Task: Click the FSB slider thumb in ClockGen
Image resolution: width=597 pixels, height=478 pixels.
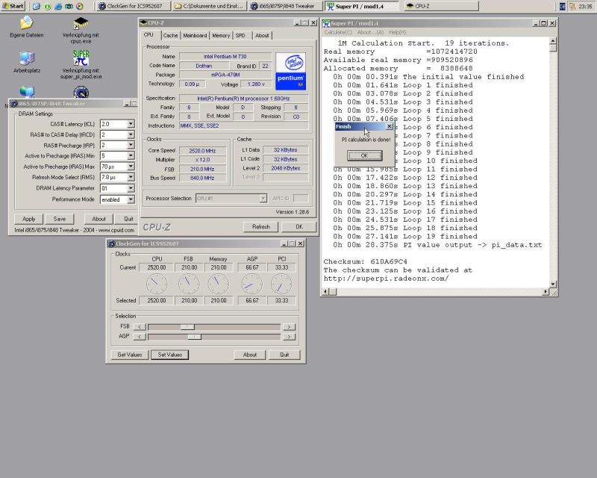Action: click(187, 326)
